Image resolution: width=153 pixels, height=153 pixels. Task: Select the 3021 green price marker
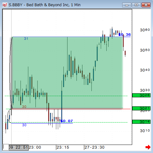[x=141, y=108]
